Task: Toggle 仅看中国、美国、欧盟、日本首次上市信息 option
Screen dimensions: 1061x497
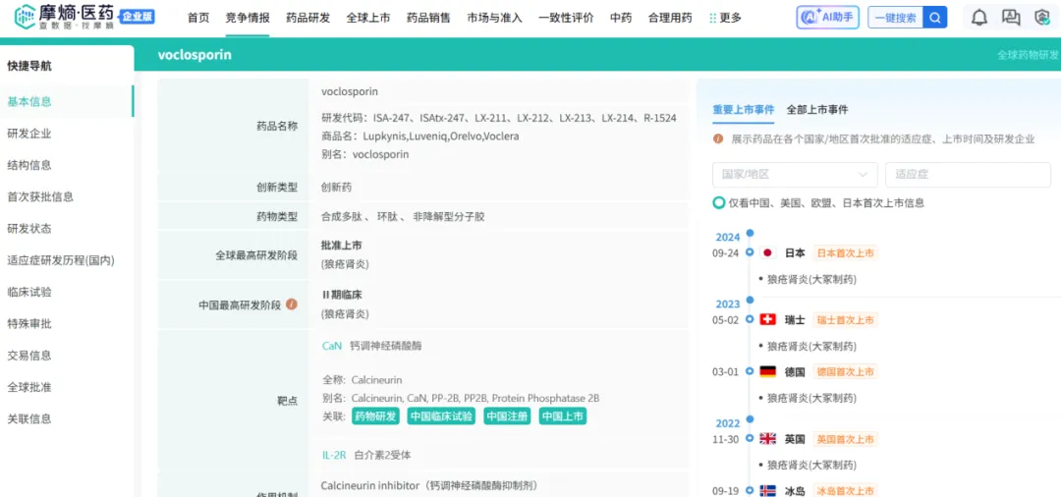Action: pyautogui.click(x=719, y=203)
